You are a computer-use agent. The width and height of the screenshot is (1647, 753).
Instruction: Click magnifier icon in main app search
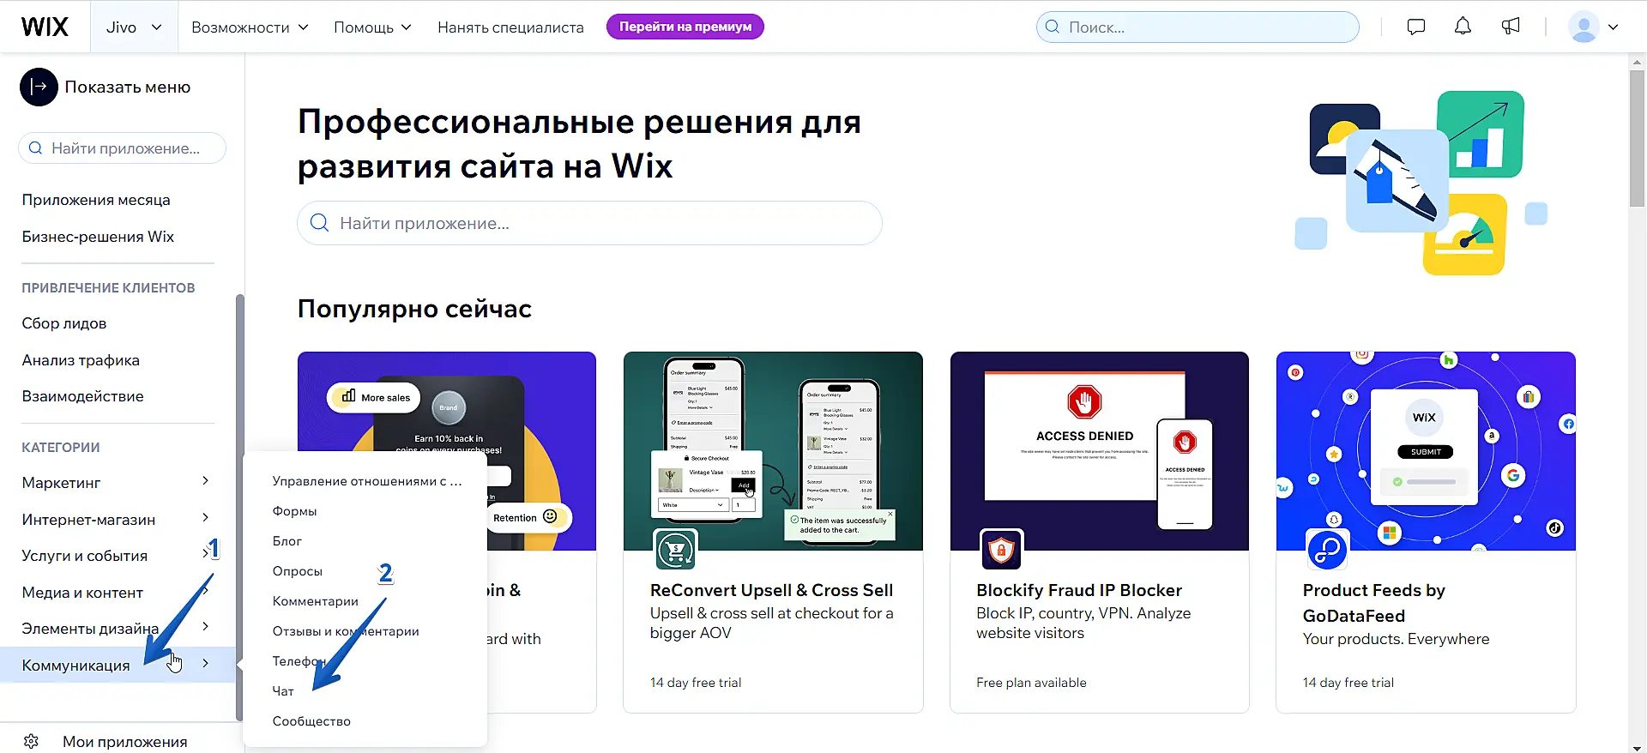pyautogui.click(x=320, y=223)
